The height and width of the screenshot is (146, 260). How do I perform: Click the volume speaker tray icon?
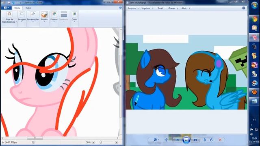(x=251, y=134)
